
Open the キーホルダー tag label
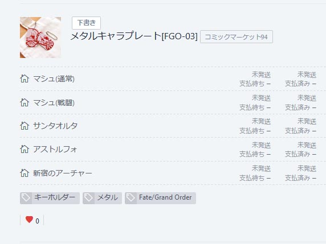(55, 197)
